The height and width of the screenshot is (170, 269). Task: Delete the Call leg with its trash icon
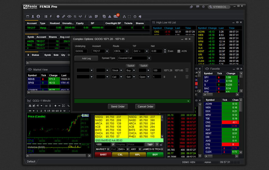[x=187, y=77]
